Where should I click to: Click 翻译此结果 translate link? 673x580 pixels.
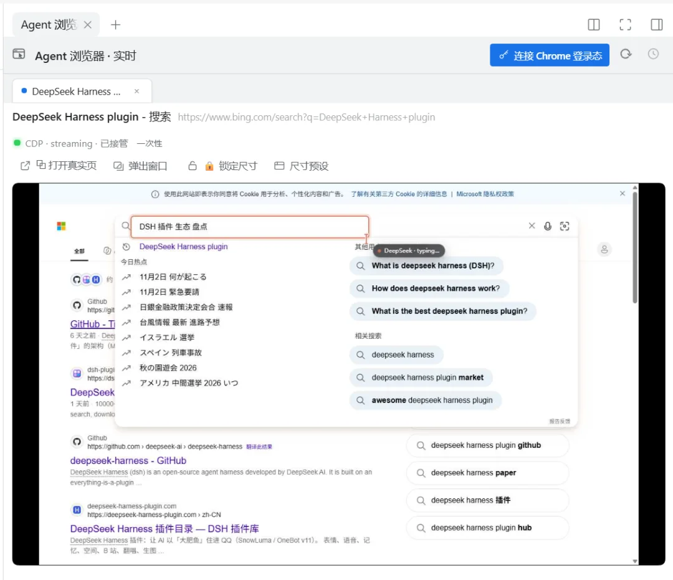[259, 447]
